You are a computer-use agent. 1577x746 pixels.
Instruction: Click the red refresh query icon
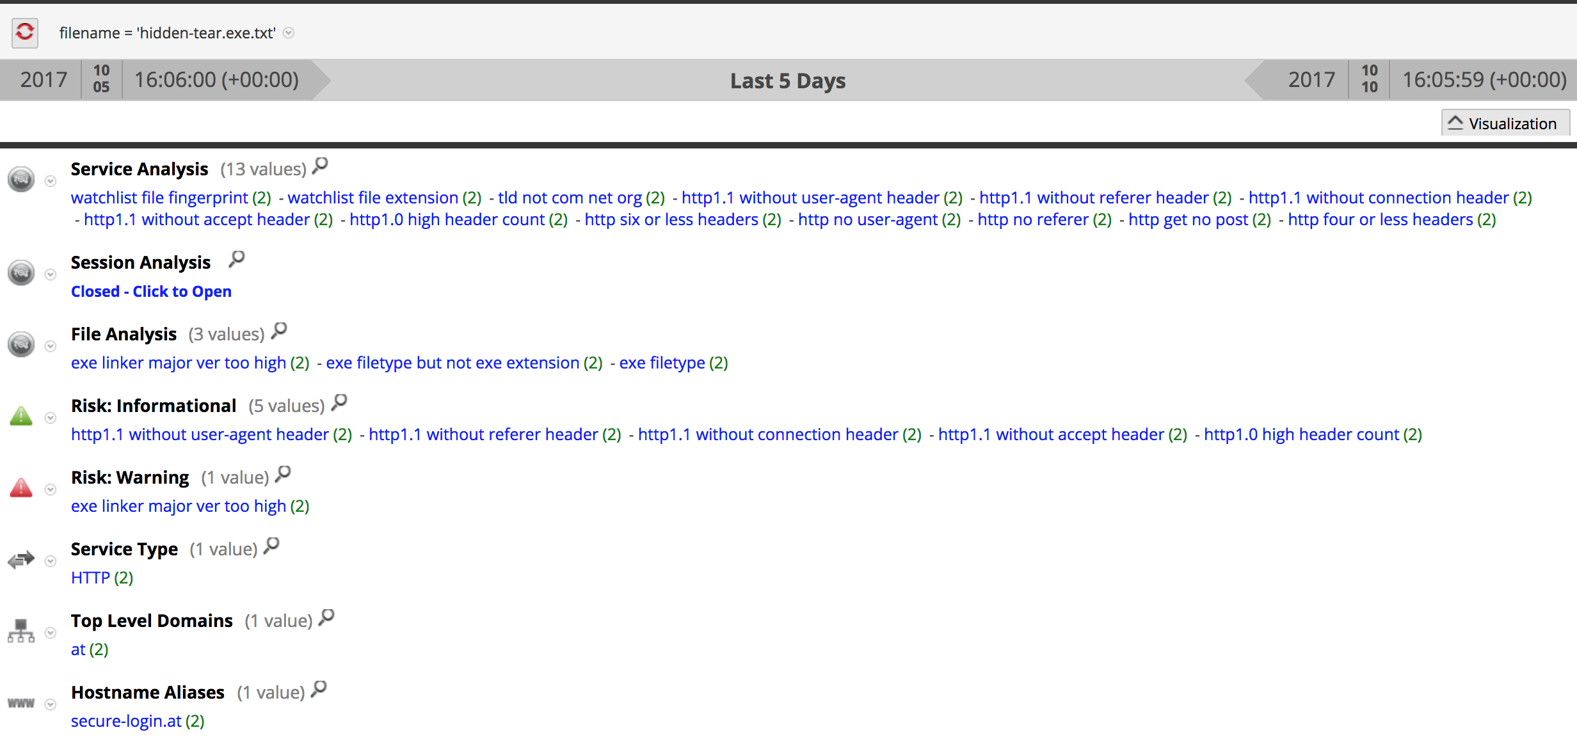coord(25,32)
